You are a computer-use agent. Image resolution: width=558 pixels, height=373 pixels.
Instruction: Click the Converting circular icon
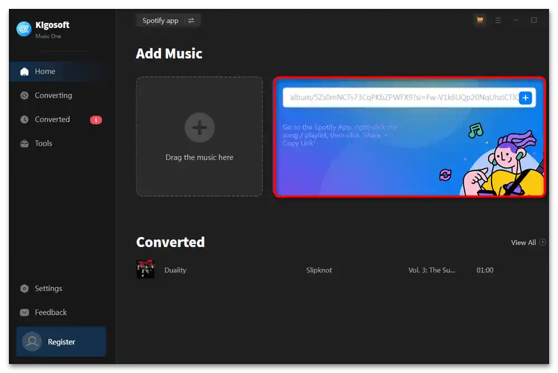coord(24,96)
